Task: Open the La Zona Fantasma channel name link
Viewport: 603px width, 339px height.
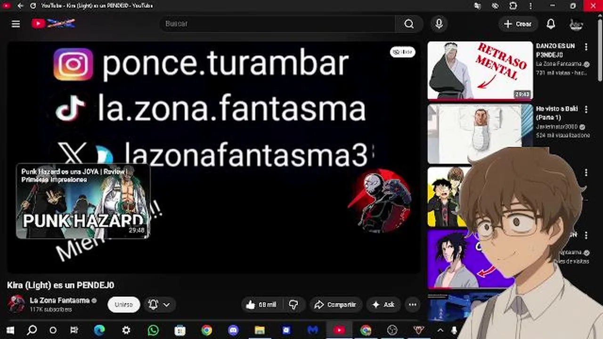Action: (x=59, y=300)
